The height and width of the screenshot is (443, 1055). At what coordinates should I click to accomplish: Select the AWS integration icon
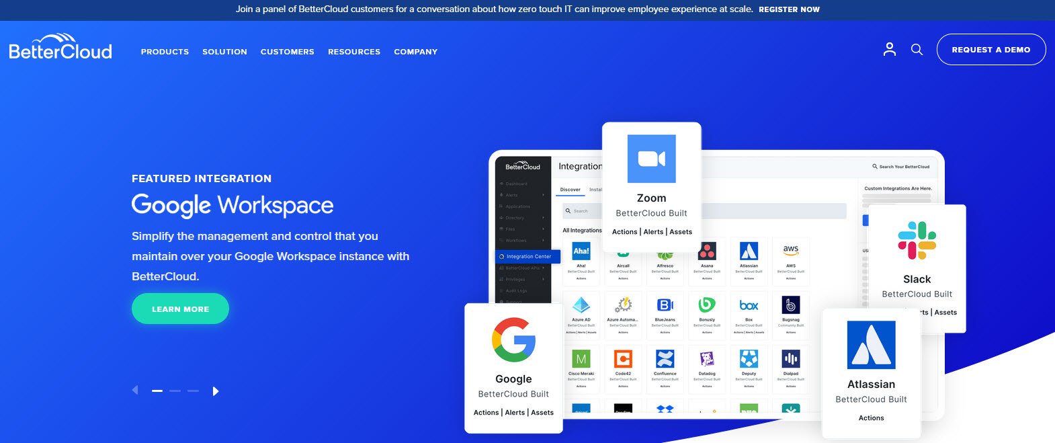click(x=791, y=250)
